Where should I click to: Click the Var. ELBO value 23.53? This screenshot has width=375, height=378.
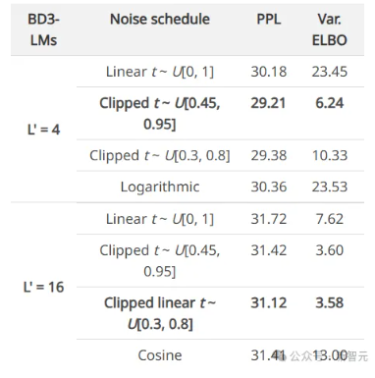330,187
